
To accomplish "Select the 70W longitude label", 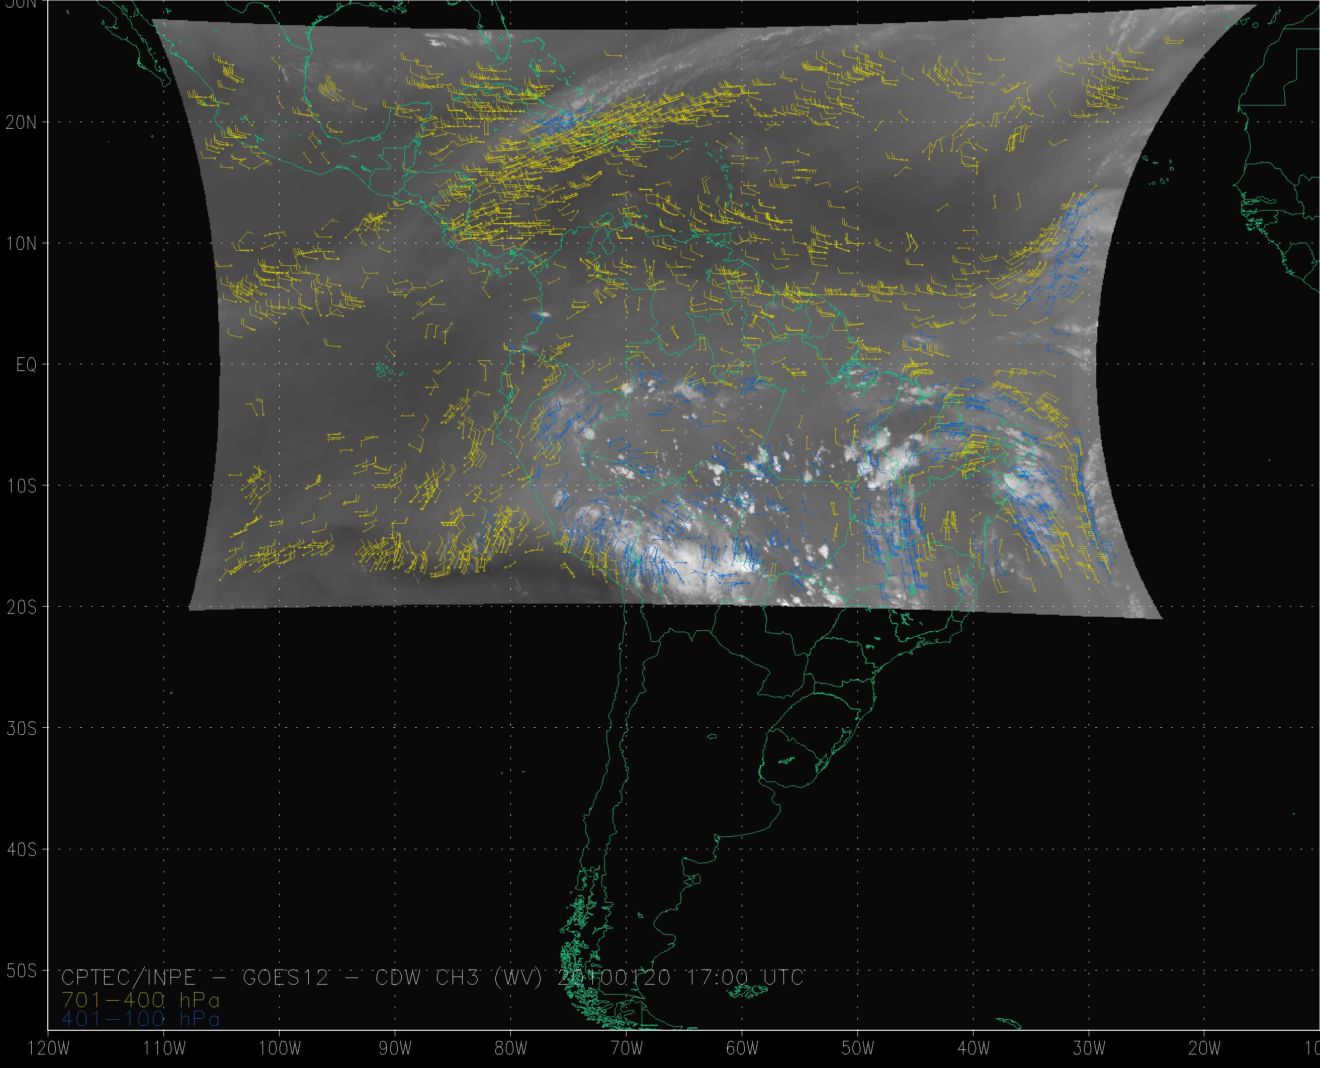I will (626, 1049).
